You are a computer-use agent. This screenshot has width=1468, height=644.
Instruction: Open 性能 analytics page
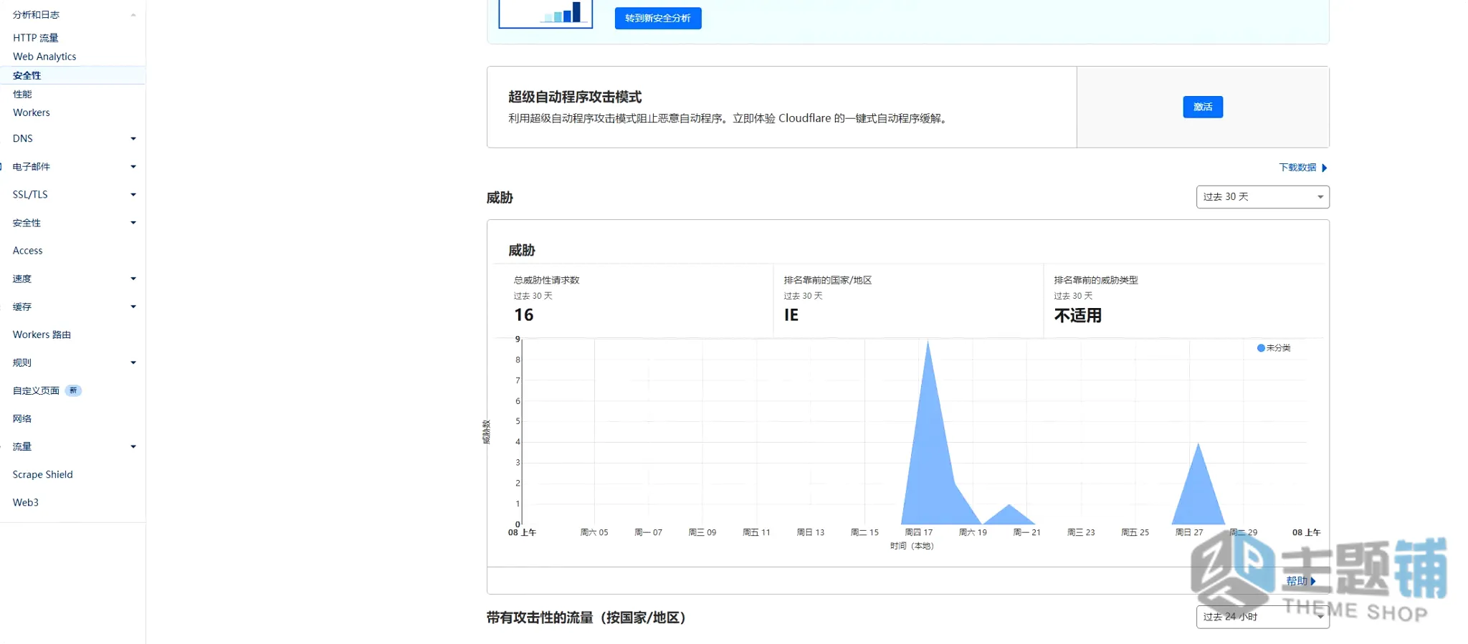[22, 94]
